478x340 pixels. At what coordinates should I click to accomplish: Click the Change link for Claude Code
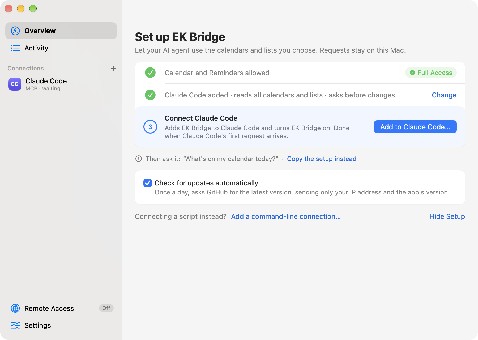pyautogui.click(x=444, y=95)
